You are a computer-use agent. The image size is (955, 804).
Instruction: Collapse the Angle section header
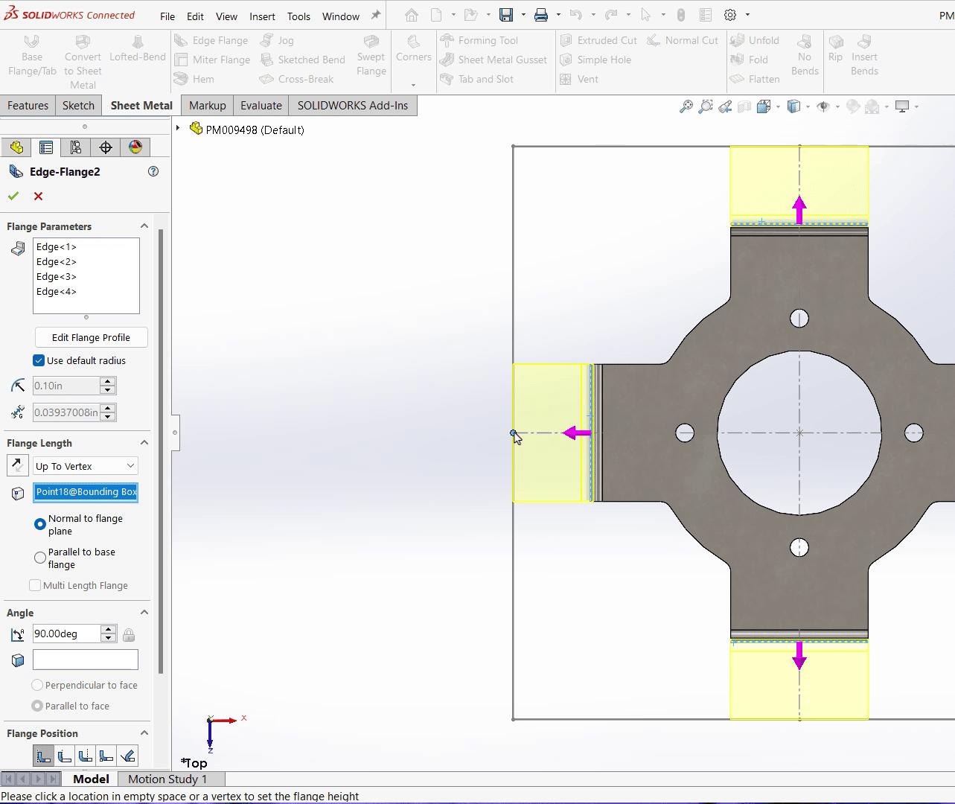click(144, 612)
